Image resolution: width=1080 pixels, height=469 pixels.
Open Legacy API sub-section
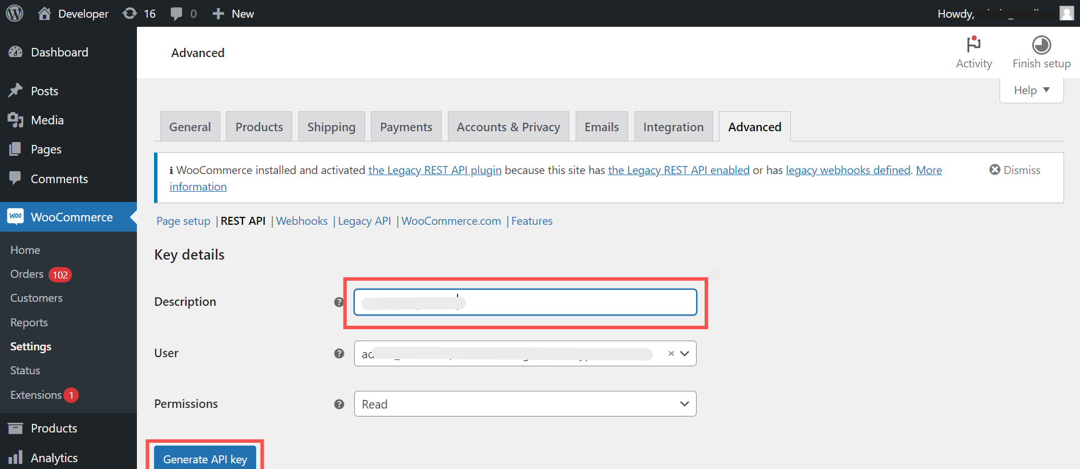click(365, 221)
